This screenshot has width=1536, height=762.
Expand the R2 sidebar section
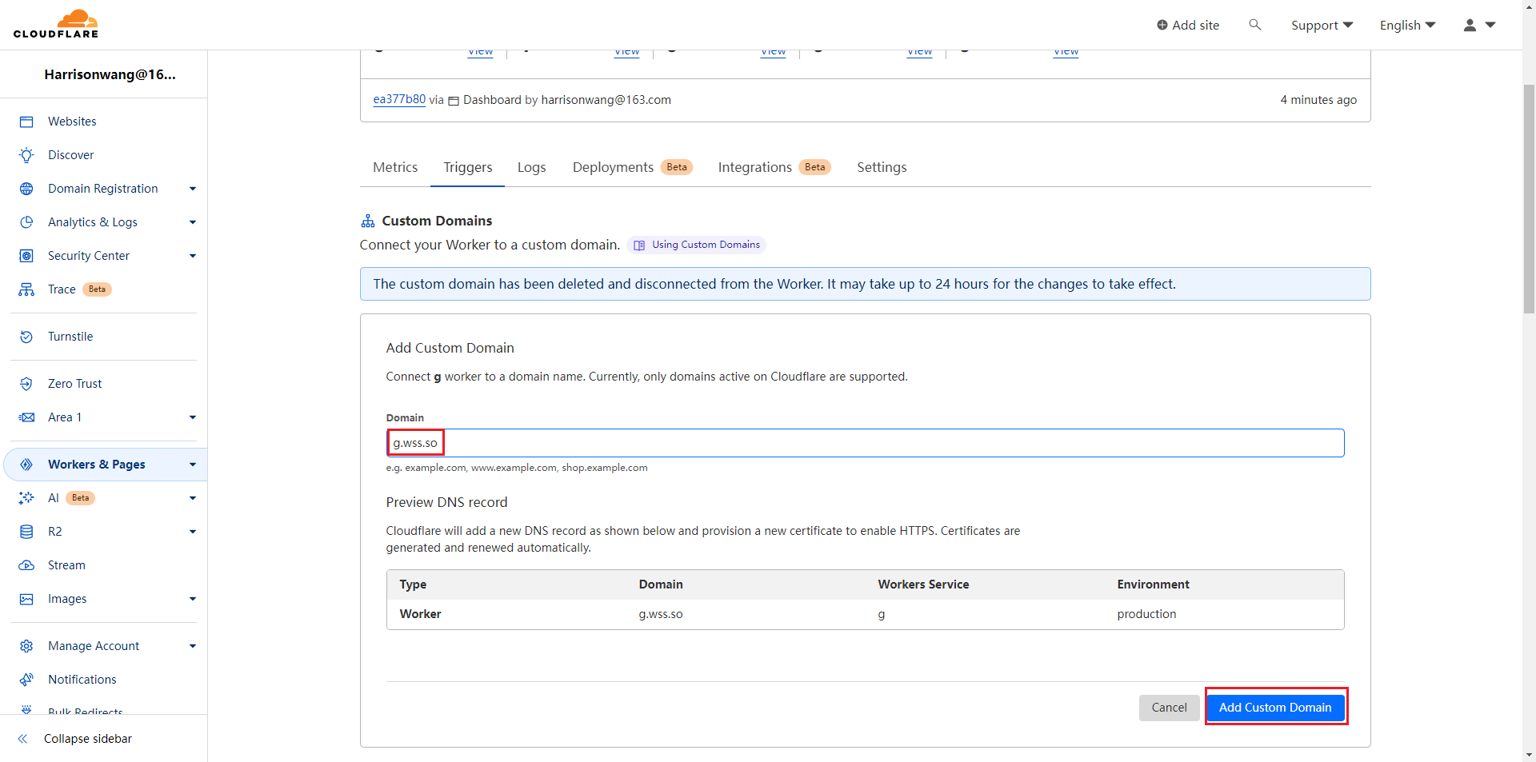(x=192, y=532)
